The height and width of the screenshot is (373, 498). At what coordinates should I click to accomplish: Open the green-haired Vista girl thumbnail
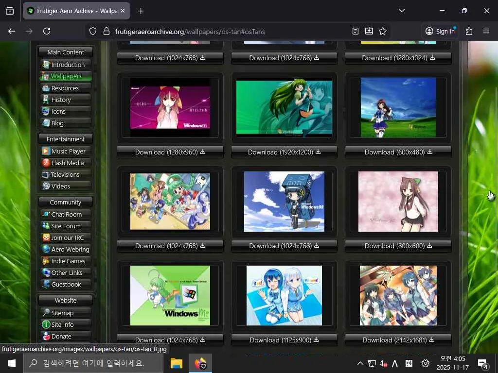point(284,107)
